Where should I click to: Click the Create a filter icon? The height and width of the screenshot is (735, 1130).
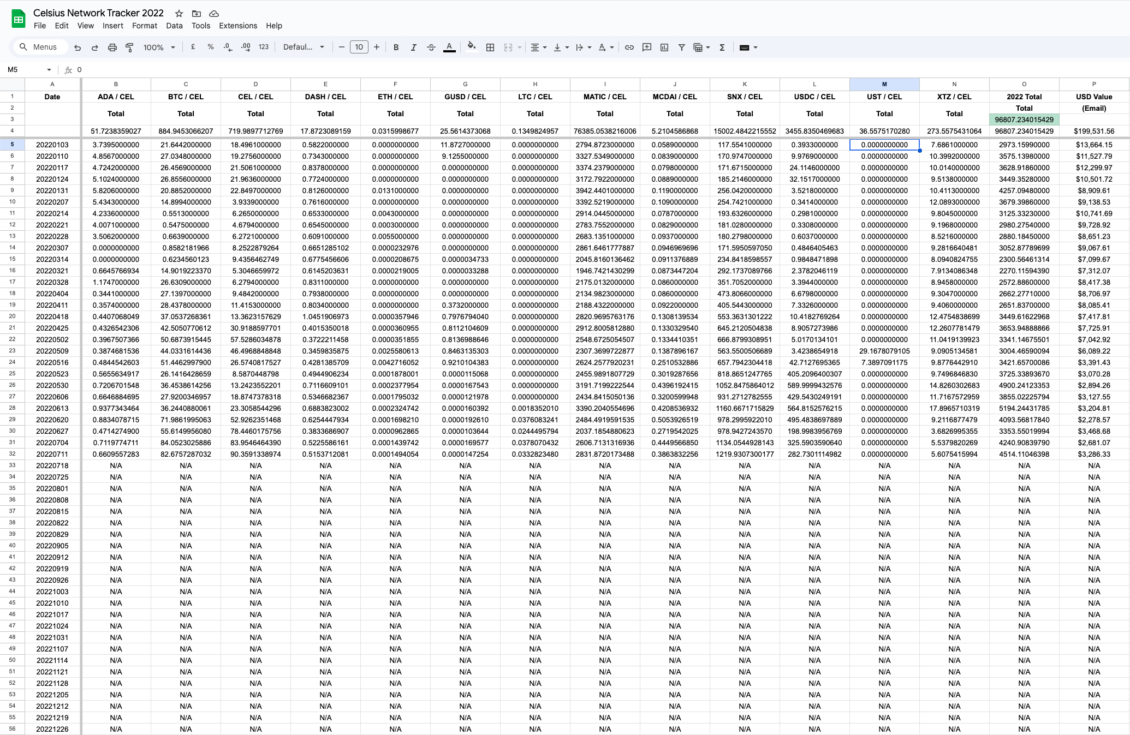[681, 47]
